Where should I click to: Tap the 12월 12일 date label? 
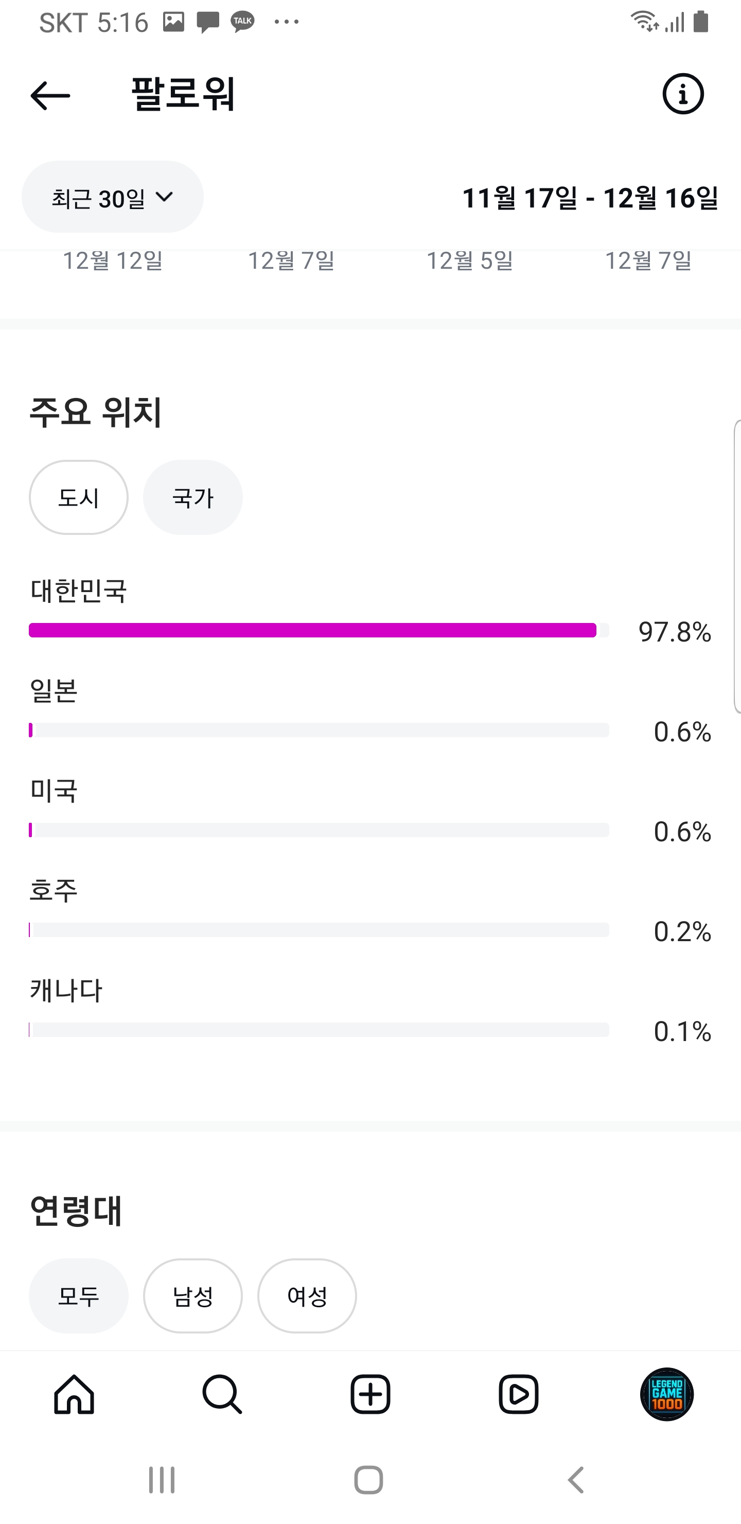[x=112, y=261]
